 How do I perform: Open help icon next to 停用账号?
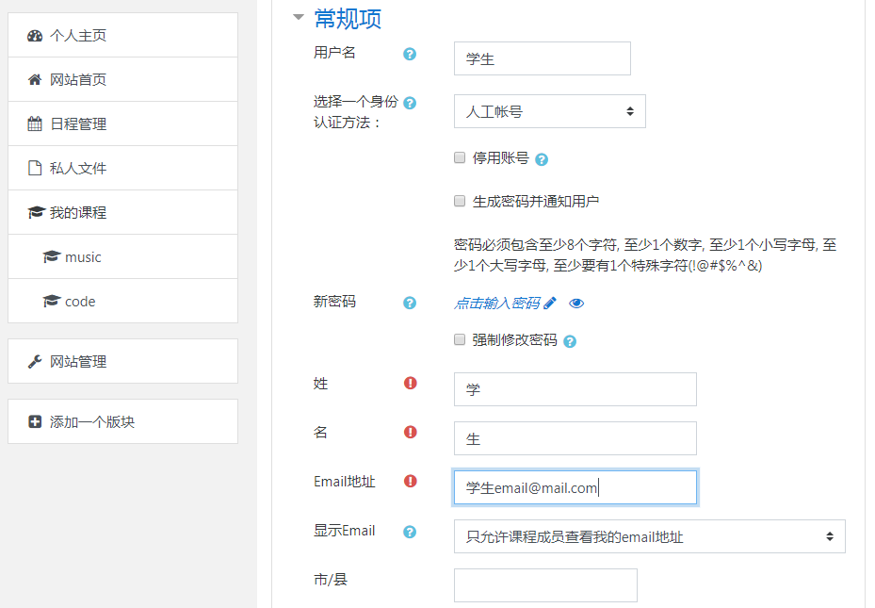(542, 160)
